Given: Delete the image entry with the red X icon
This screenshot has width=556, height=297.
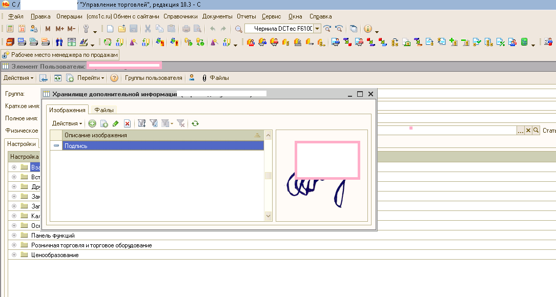Looking at the screenshot, I should click(x=127, y=123).
